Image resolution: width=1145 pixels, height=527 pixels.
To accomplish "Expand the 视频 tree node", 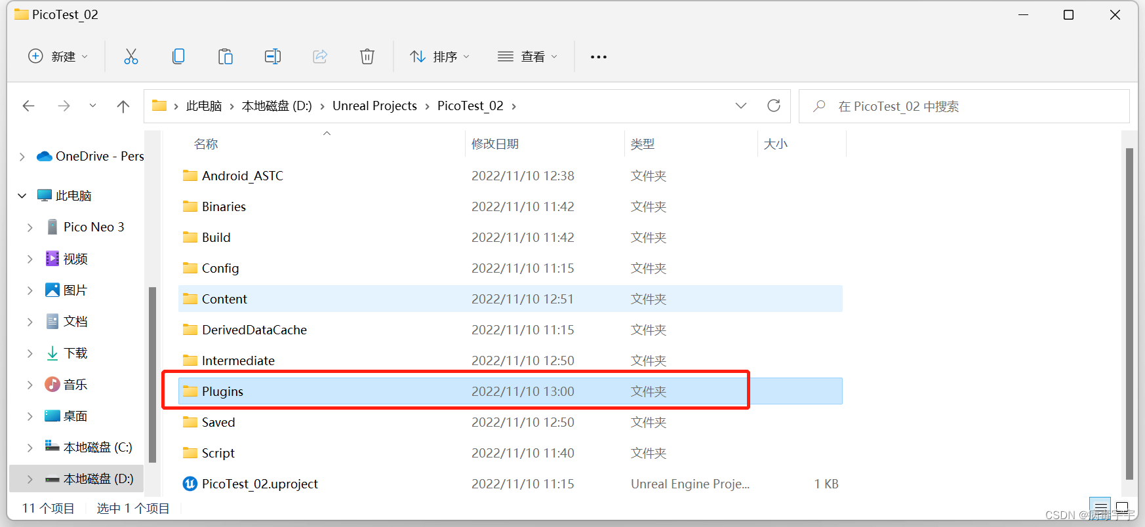I will tap(30, 259).
